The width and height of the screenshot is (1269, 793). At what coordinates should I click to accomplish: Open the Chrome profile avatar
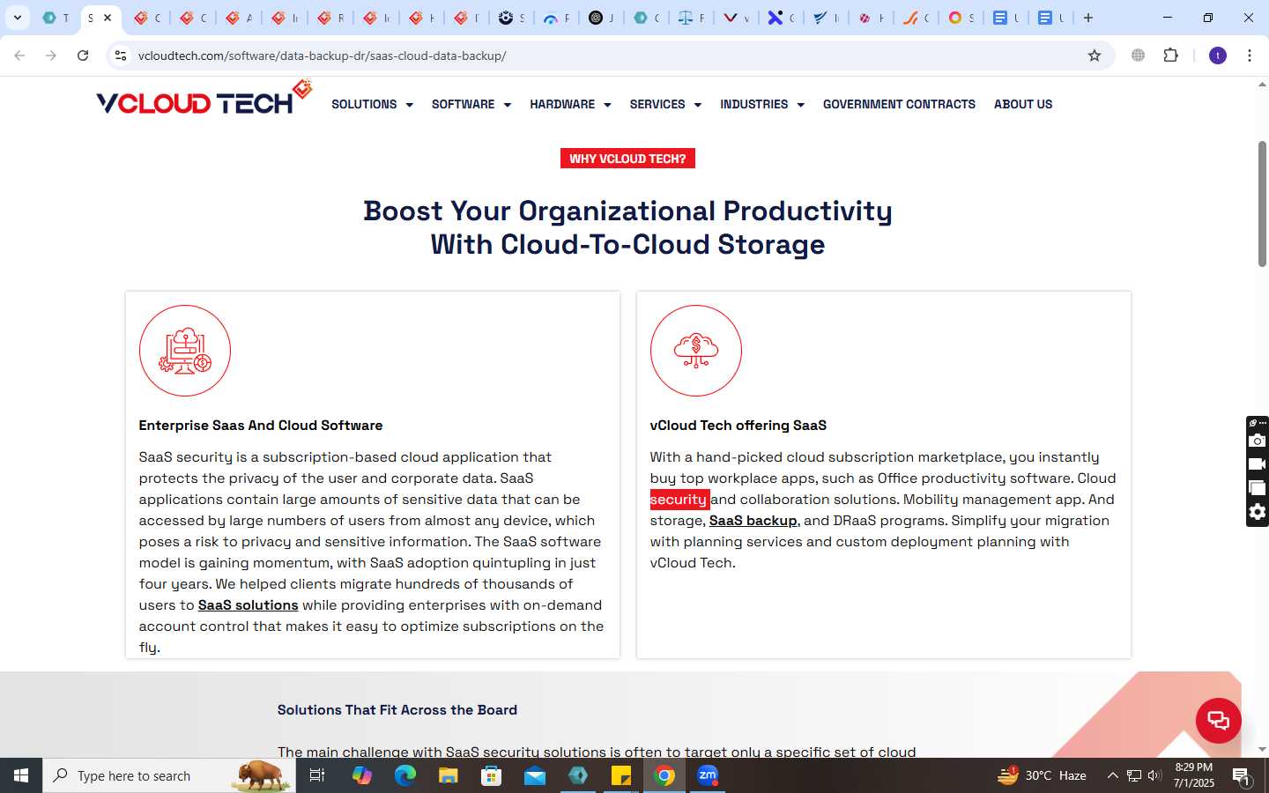click(1218, 56)
